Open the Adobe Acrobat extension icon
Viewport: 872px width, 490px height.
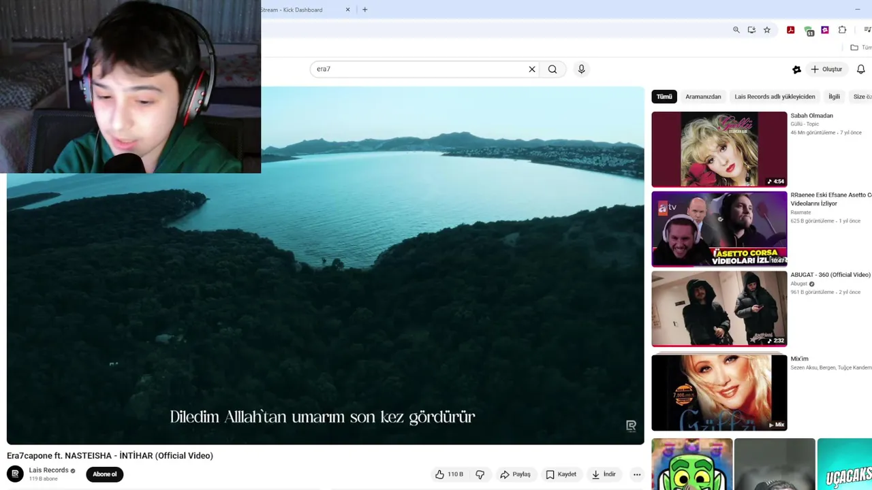coord(790,30)
